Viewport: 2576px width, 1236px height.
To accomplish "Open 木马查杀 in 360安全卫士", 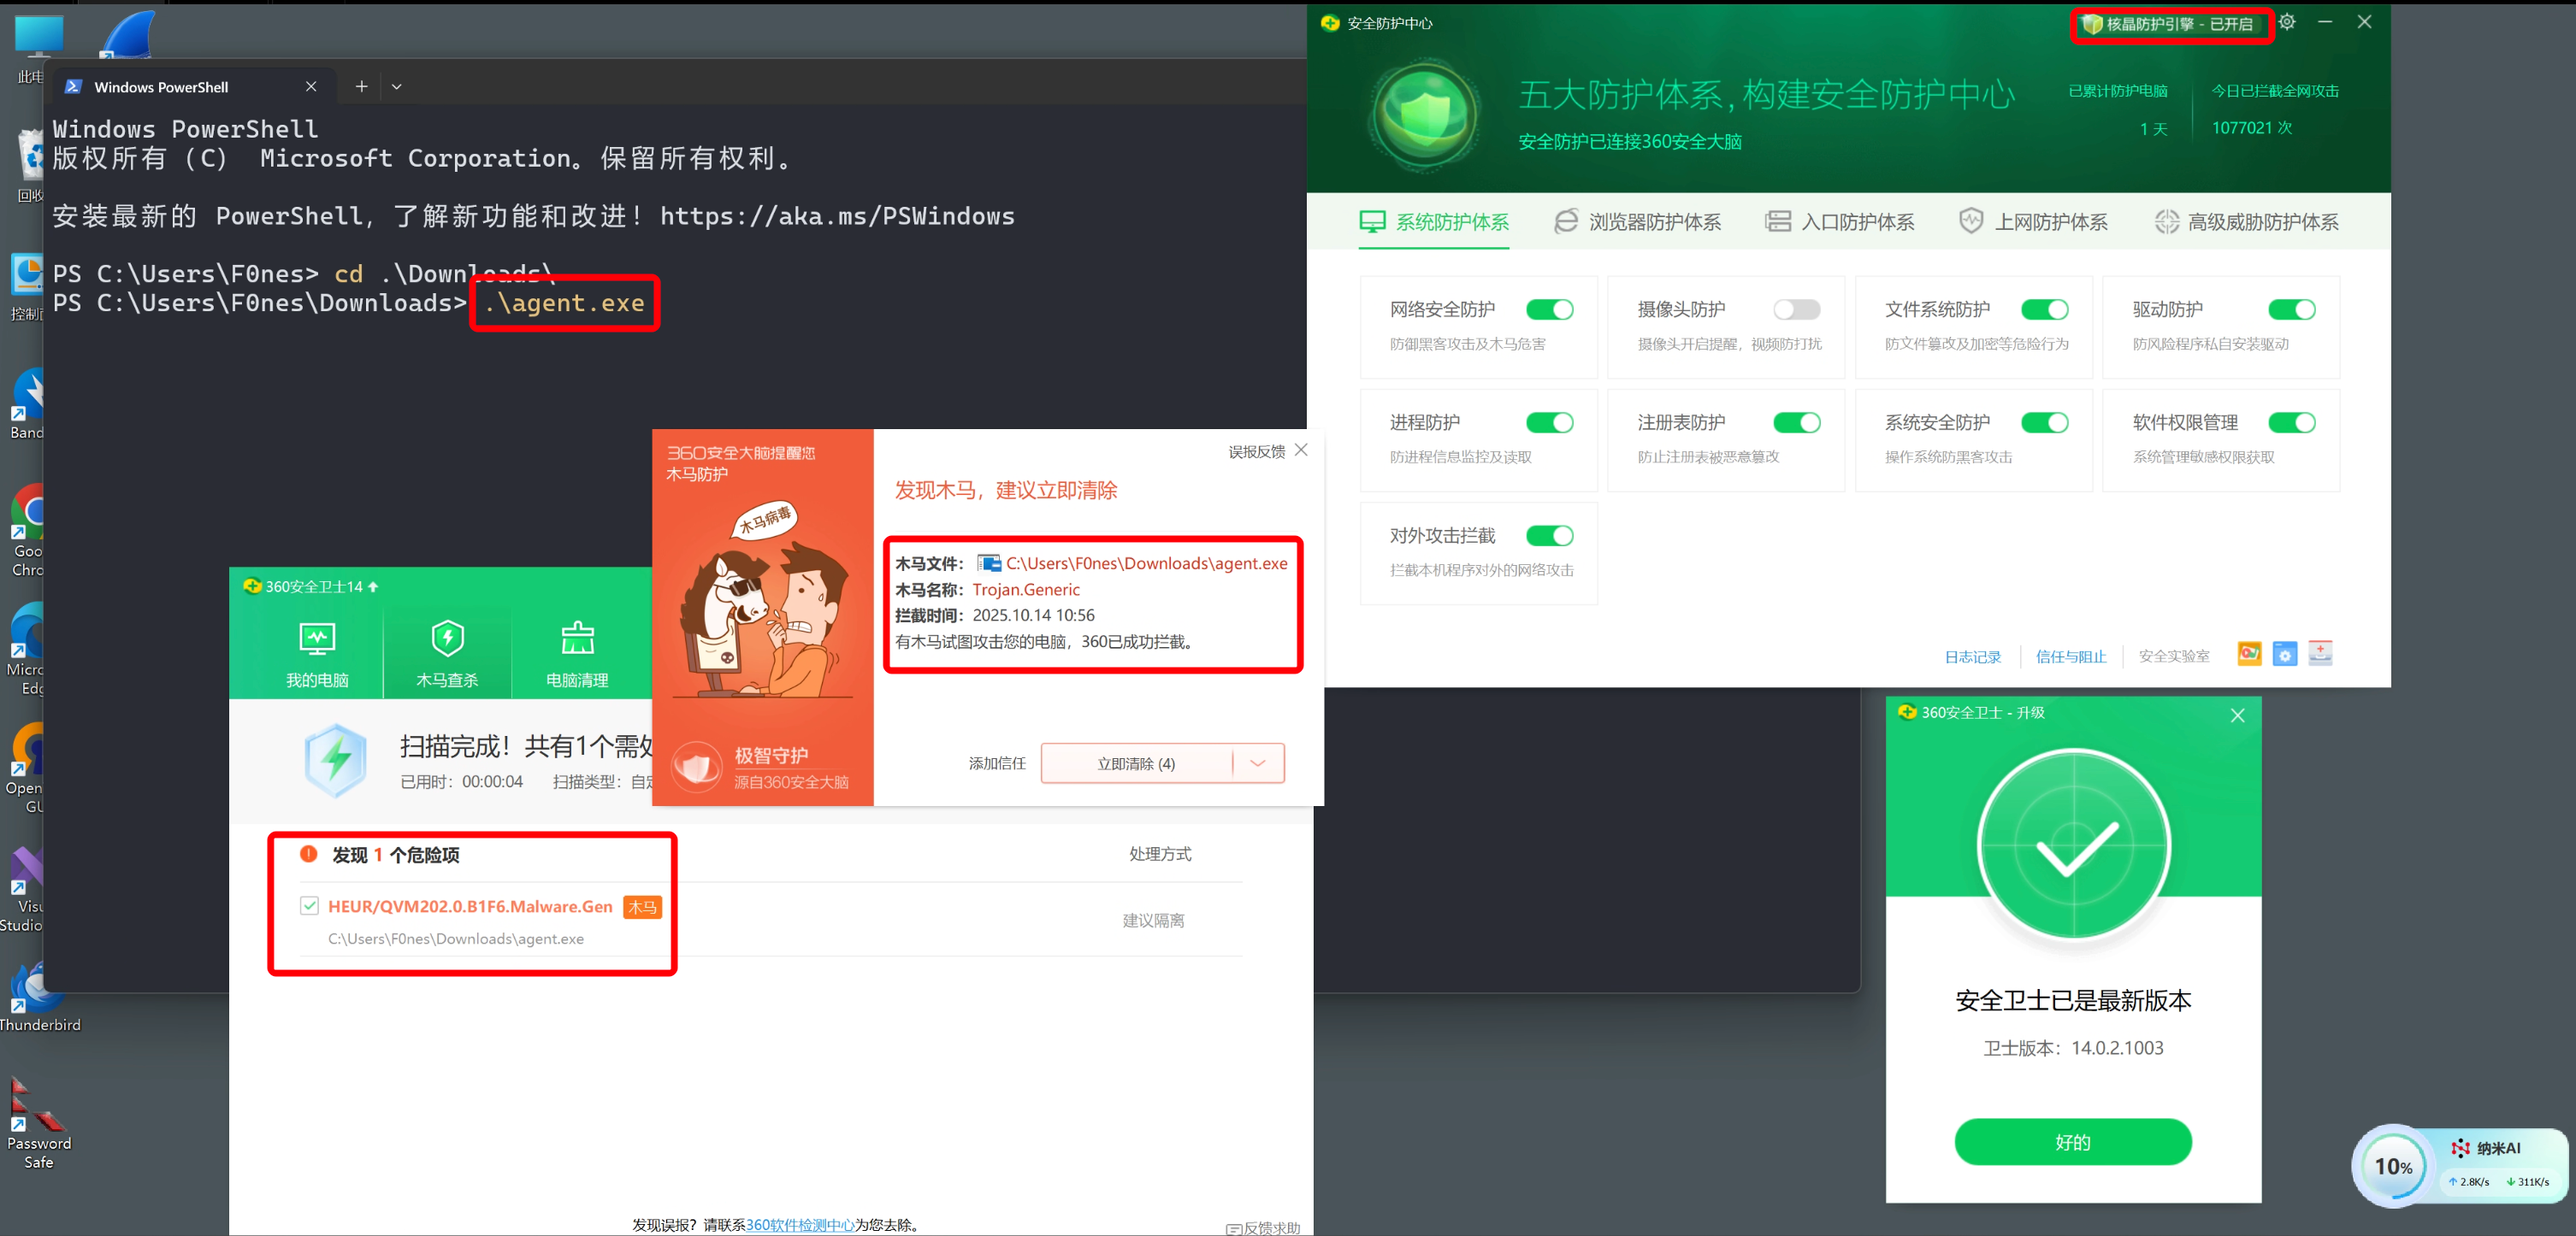I will (447, 651).
